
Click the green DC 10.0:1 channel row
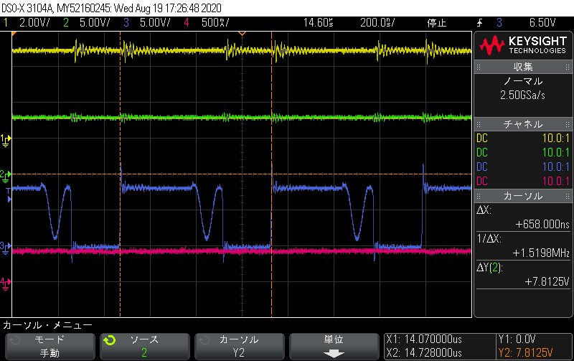523,153
